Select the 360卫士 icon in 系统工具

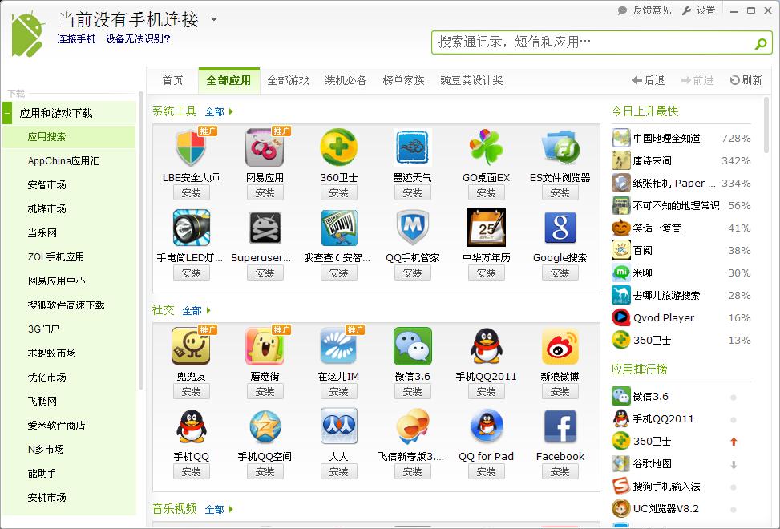[x=338, y=151]
